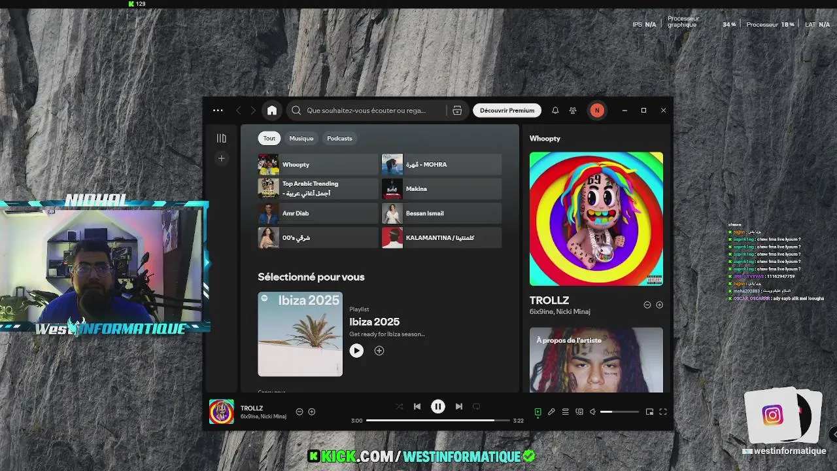Toggle repeat mode
This screenshot has height=471, width=837.
pyautogui.click(x=477, y=406)
